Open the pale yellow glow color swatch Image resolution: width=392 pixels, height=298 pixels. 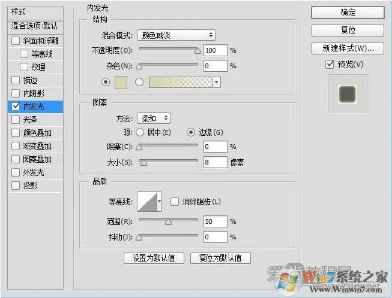point(121,82)
